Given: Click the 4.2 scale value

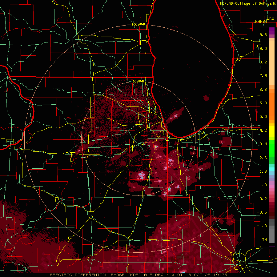Looking at the screenshot, I should click(263, 130).
